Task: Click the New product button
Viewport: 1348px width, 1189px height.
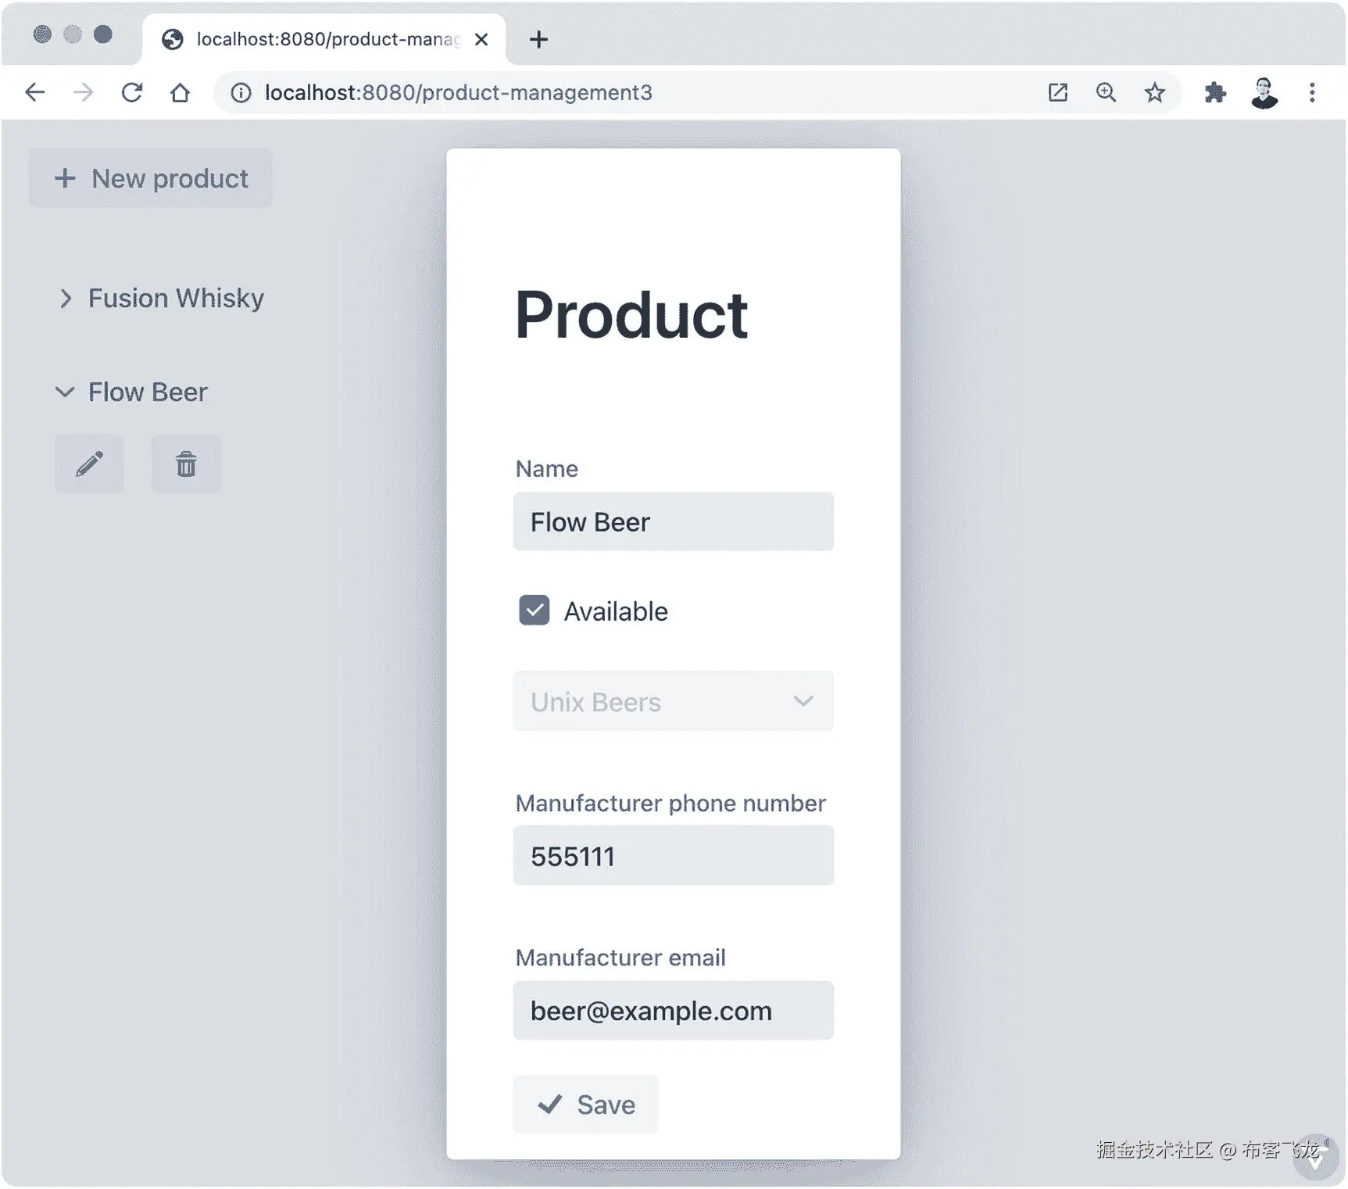Action: (151, 179)
